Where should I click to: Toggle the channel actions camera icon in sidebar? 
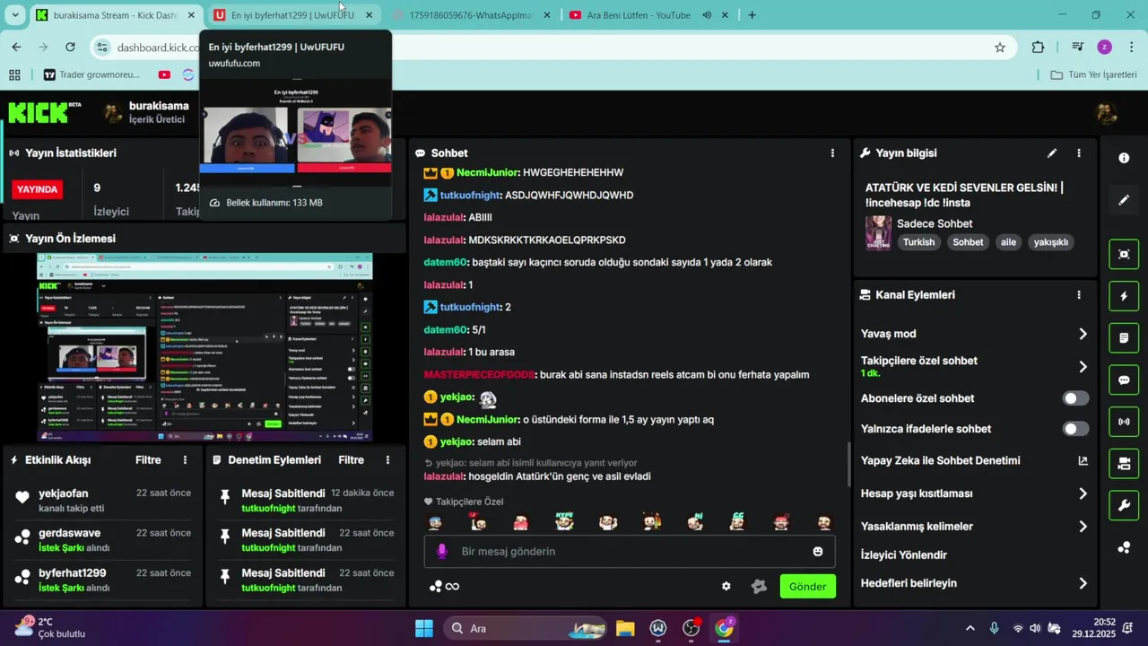click(x=1124, y=464)
